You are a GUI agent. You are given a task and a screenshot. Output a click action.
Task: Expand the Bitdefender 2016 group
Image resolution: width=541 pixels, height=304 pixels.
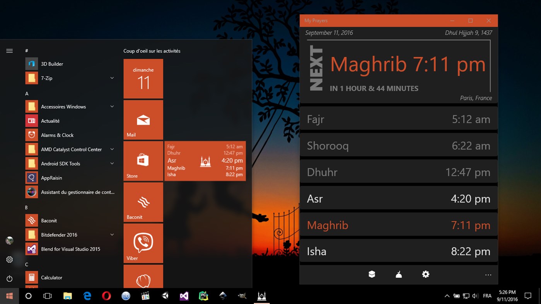[x=112, y=234]
